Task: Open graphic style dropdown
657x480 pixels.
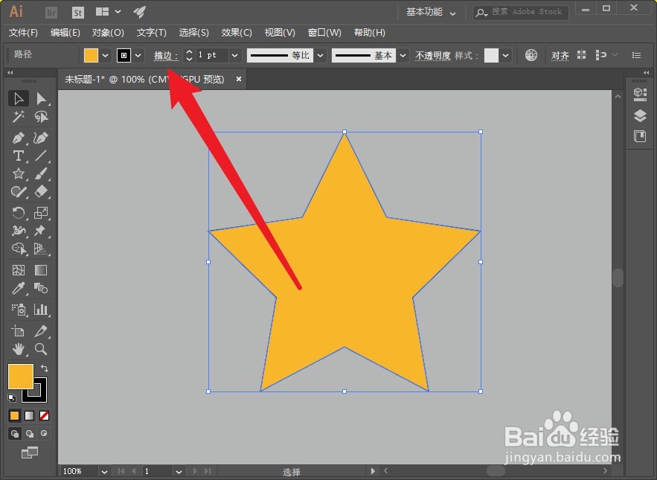Action: coord(506,55)
